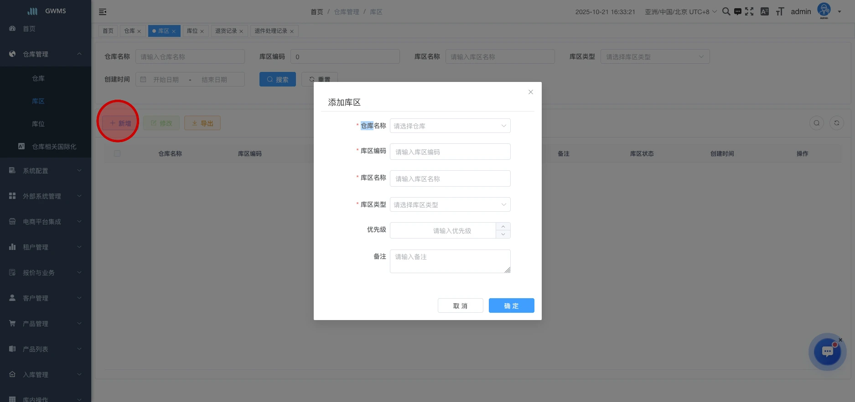Close the 添加库区 dialog with X

(530, 92)
